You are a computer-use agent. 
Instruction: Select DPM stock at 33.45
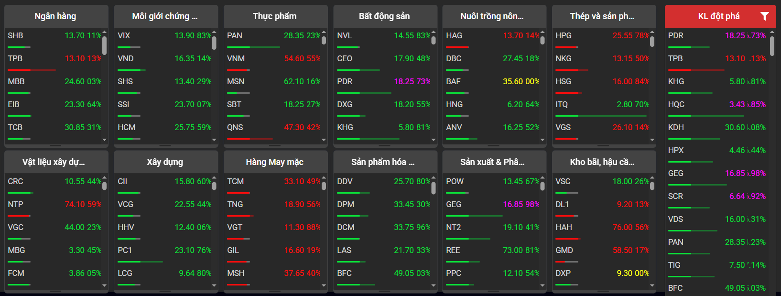pos(383,207)
